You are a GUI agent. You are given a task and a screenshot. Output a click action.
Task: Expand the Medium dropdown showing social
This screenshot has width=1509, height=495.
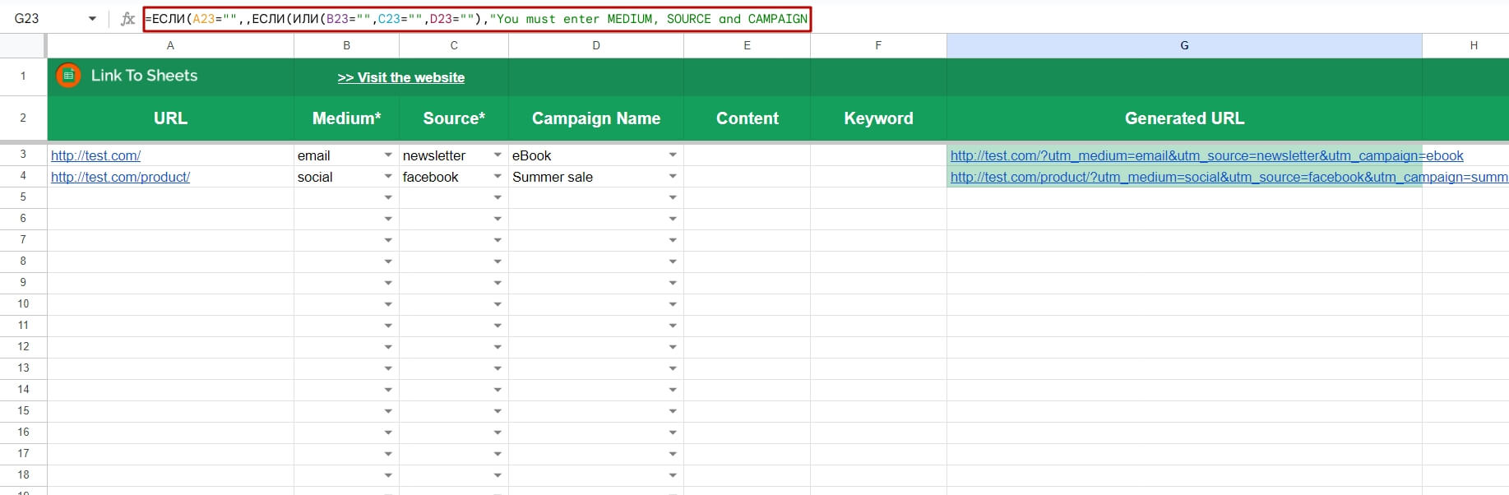(x=388, y=177)
